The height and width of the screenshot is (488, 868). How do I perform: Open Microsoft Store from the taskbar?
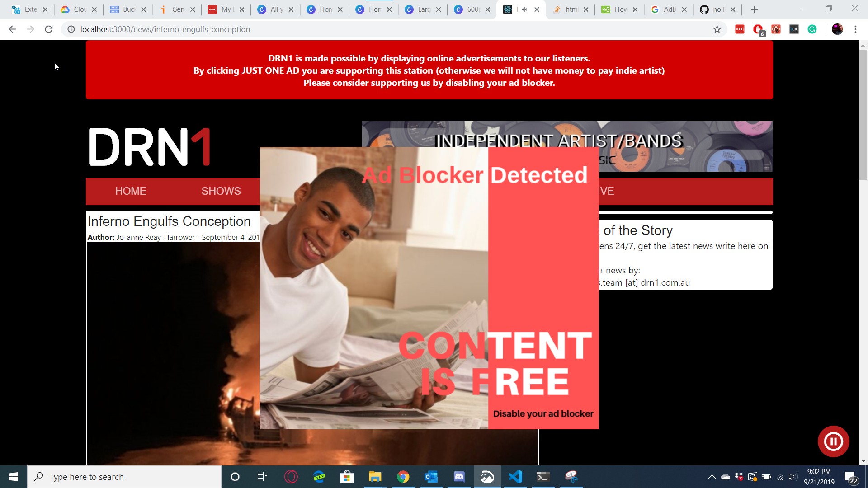(x=347, y=477)
